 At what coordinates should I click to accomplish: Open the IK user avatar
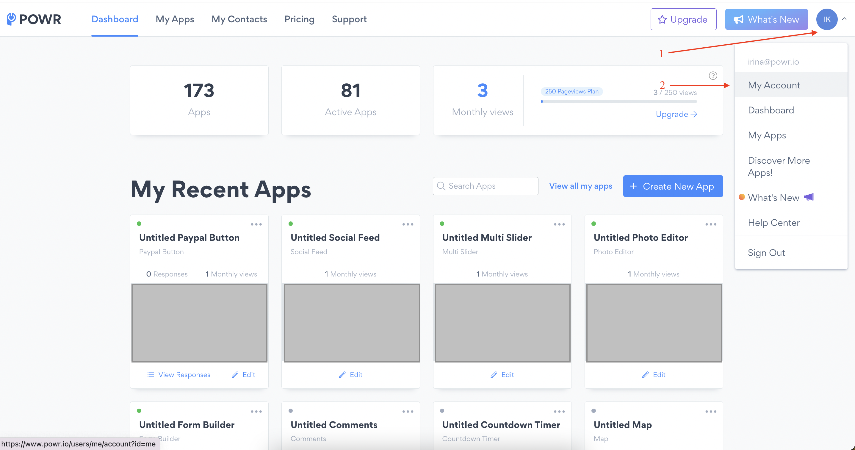[826, 19]
